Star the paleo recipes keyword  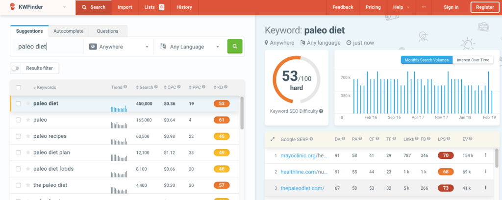pyautogui.click(x=28, y=136)
